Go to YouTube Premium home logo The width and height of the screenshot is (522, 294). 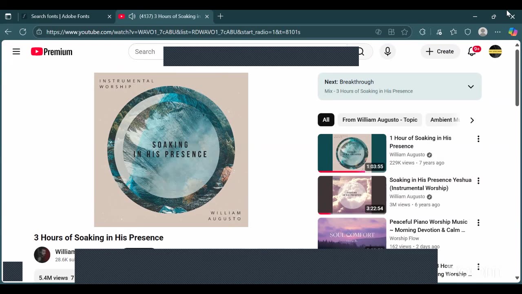point(52,52)
